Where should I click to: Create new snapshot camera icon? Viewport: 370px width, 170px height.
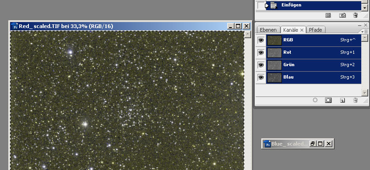click(342, 15)
